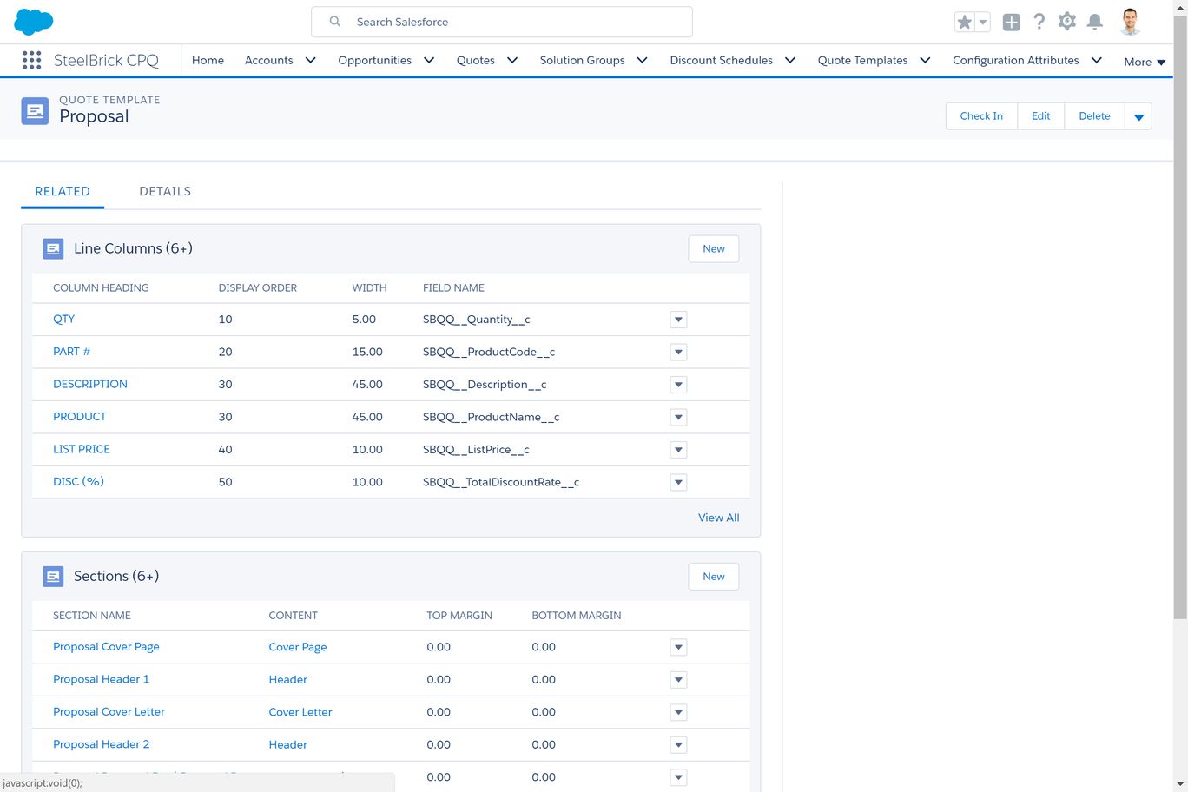Open the Home navigation tab
The width and height of the screenshot is (1188, 792).
click(208, 60)
